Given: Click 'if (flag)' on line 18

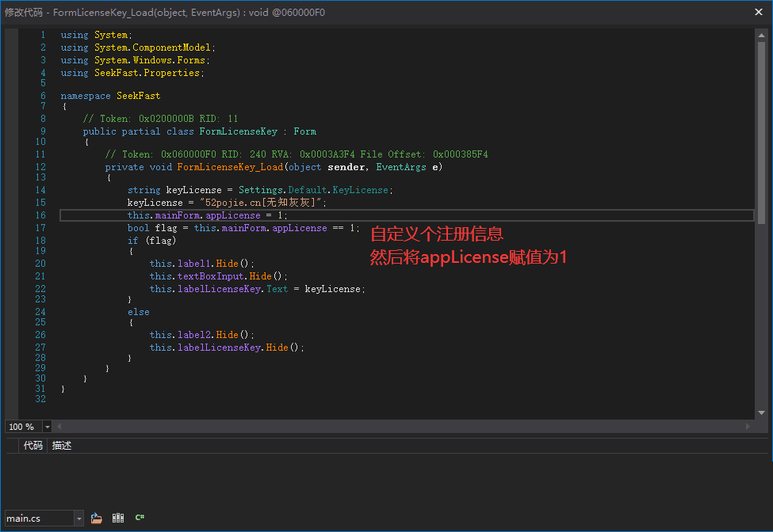Looking at the screenshot, I should point(152,241).
